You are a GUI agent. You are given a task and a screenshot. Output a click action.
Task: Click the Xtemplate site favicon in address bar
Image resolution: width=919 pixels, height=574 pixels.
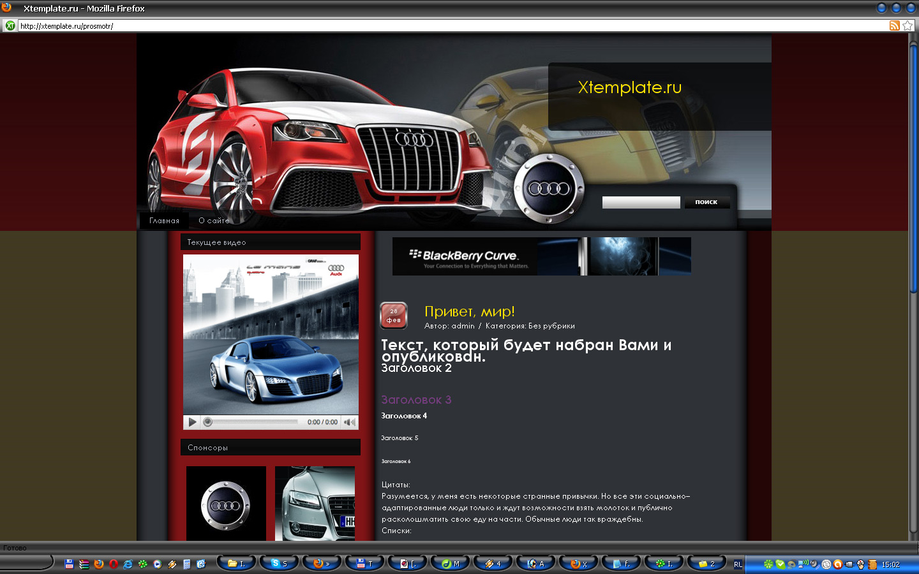(10, 26)
